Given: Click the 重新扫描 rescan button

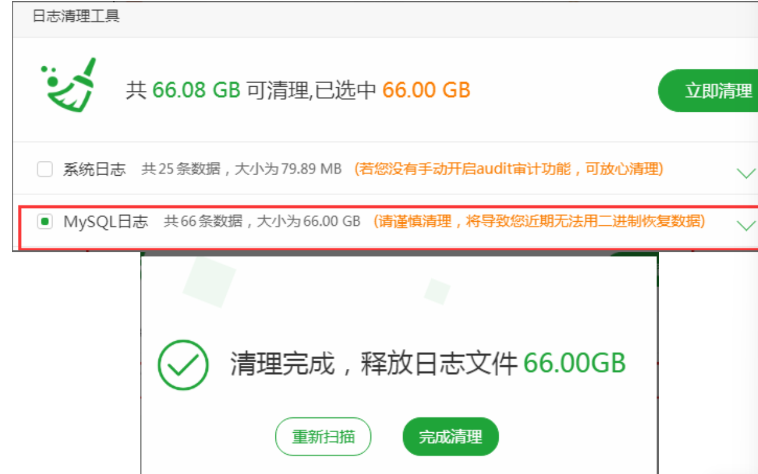Looking at the screenshot, I should pos(323,436).
